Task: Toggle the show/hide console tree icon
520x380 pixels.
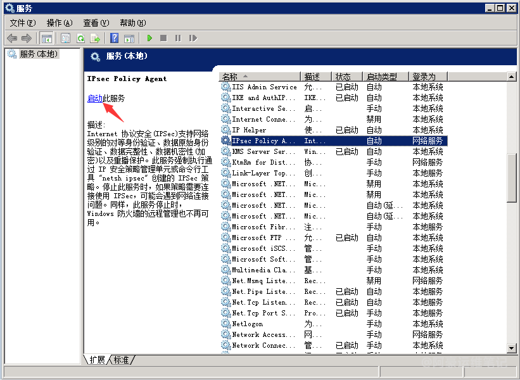Action: (47, 38)
